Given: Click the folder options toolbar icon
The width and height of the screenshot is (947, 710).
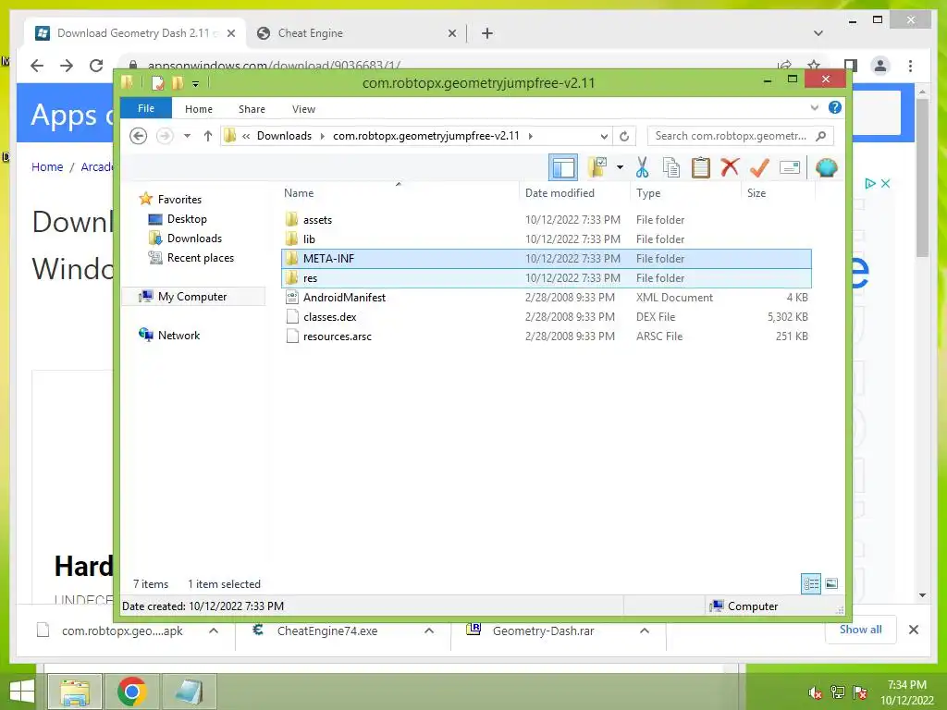Looking at the screenshot, I should [x=597, y=167].
